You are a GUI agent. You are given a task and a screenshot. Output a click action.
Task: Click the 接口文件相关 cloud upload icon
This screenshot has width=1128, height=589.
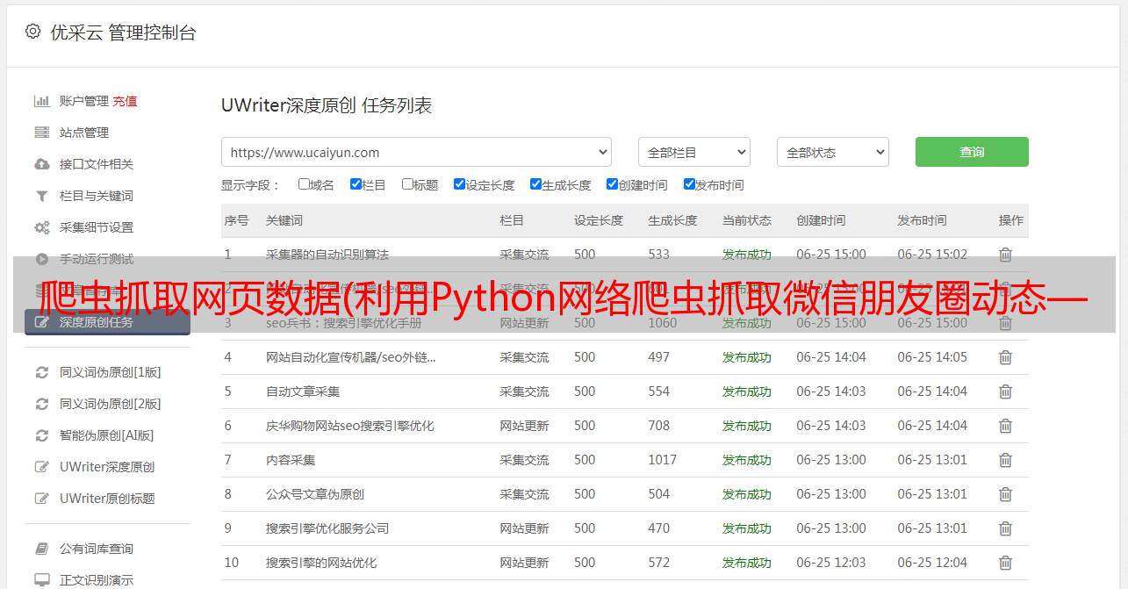coord(41,164)
